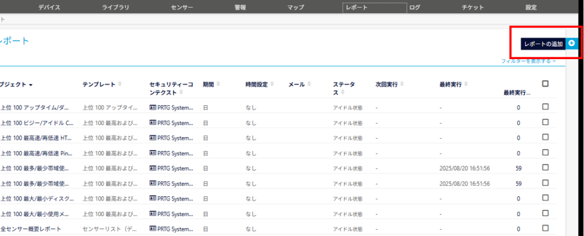
Task: Click the レポート page heading
Action: click(x=14, y=41)
